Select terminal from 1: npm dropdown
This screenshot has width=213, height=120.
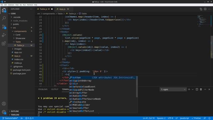pyautogui.click(x=173, y=89)
